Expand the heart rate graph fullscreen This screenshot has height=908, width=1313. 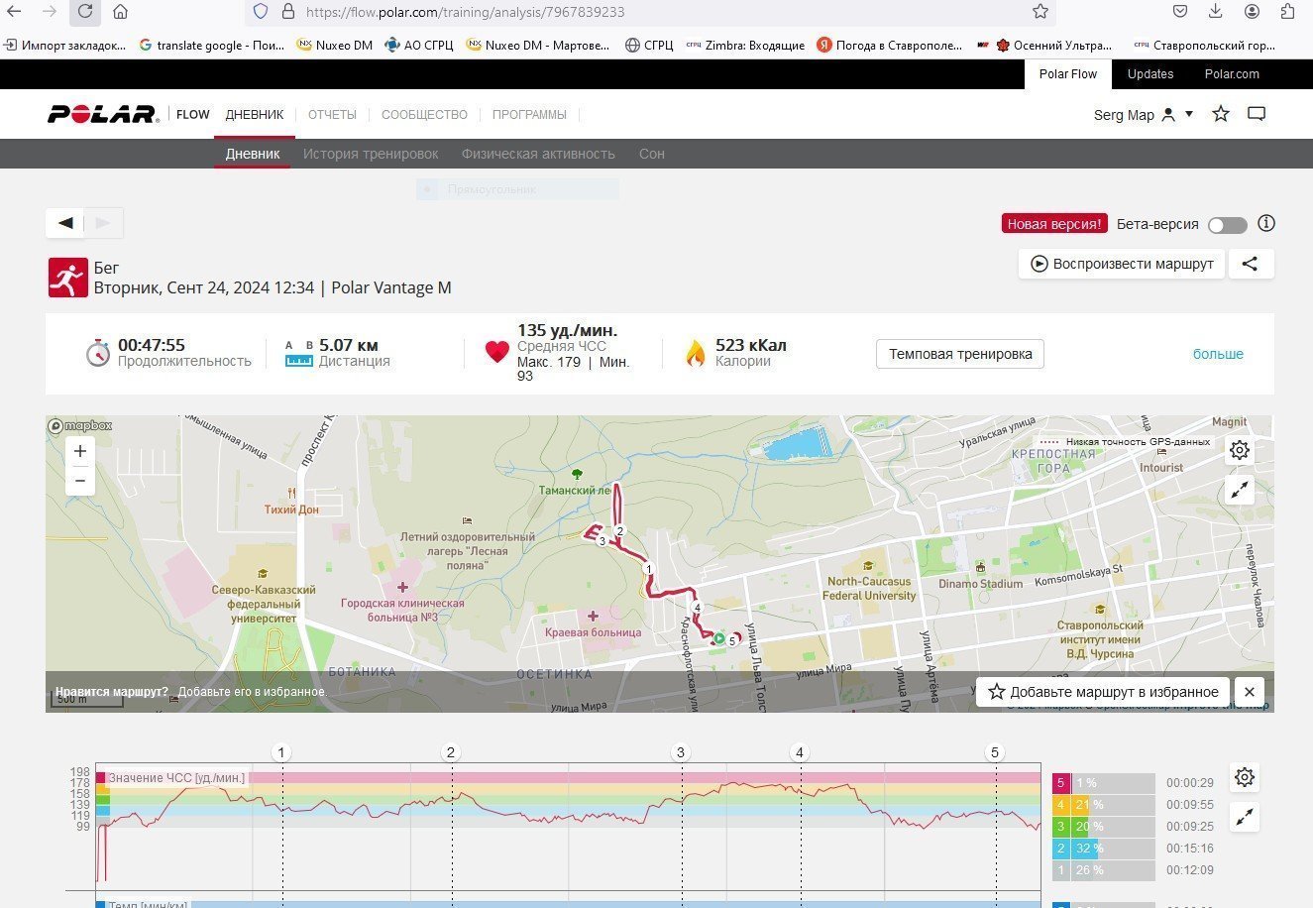click(1245, 817)
